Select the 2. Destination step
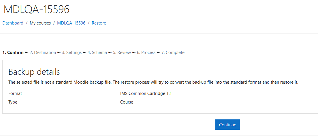 43,52
